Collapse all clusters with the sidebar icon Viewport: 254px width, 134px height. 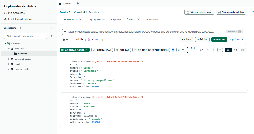tap(52, 28)
